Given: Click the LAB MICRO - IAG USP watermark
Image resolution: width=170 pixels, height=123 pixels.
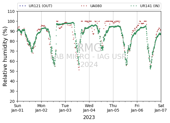Looking at the screenshot, I should click(88, 57).
